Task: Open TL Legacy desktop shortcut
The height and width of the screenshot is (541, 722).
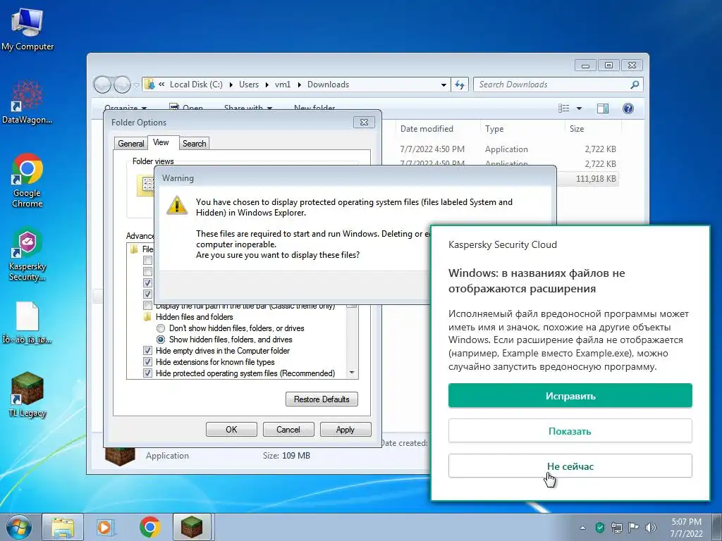Action: [x=27, y=394]
